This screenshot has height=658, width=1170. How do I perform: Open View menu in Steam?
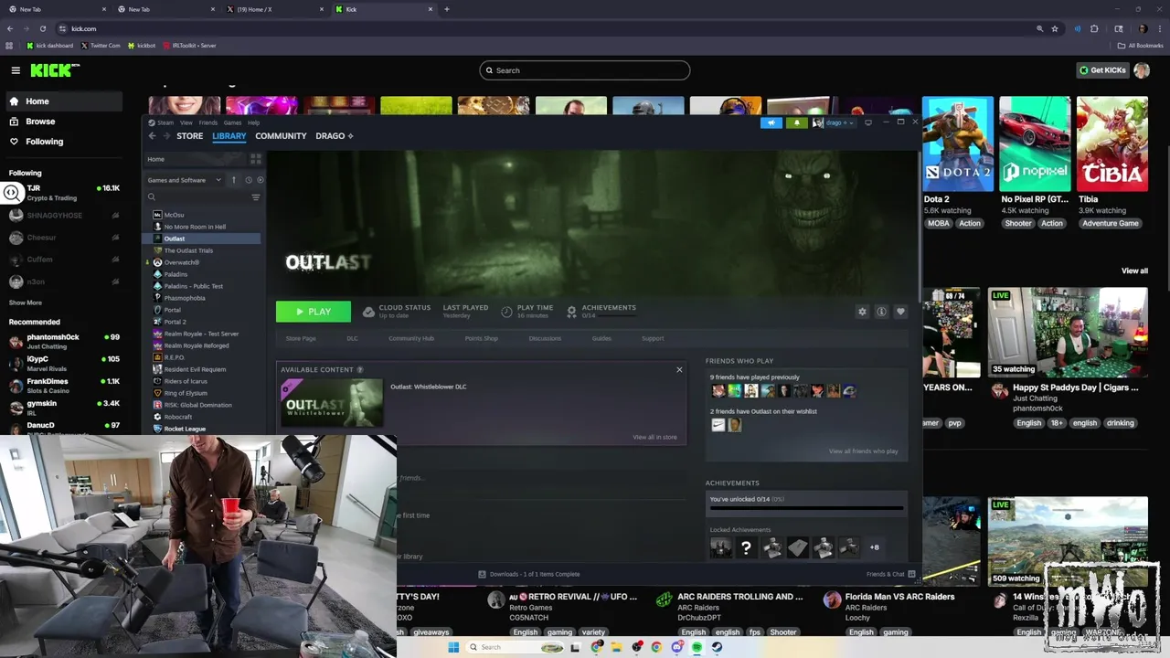(186, 122)
